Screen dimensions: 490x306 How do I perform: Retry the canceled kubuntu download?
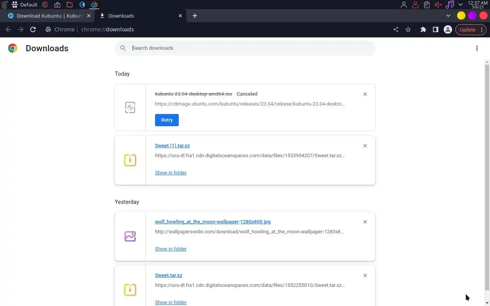click(167, 120)
